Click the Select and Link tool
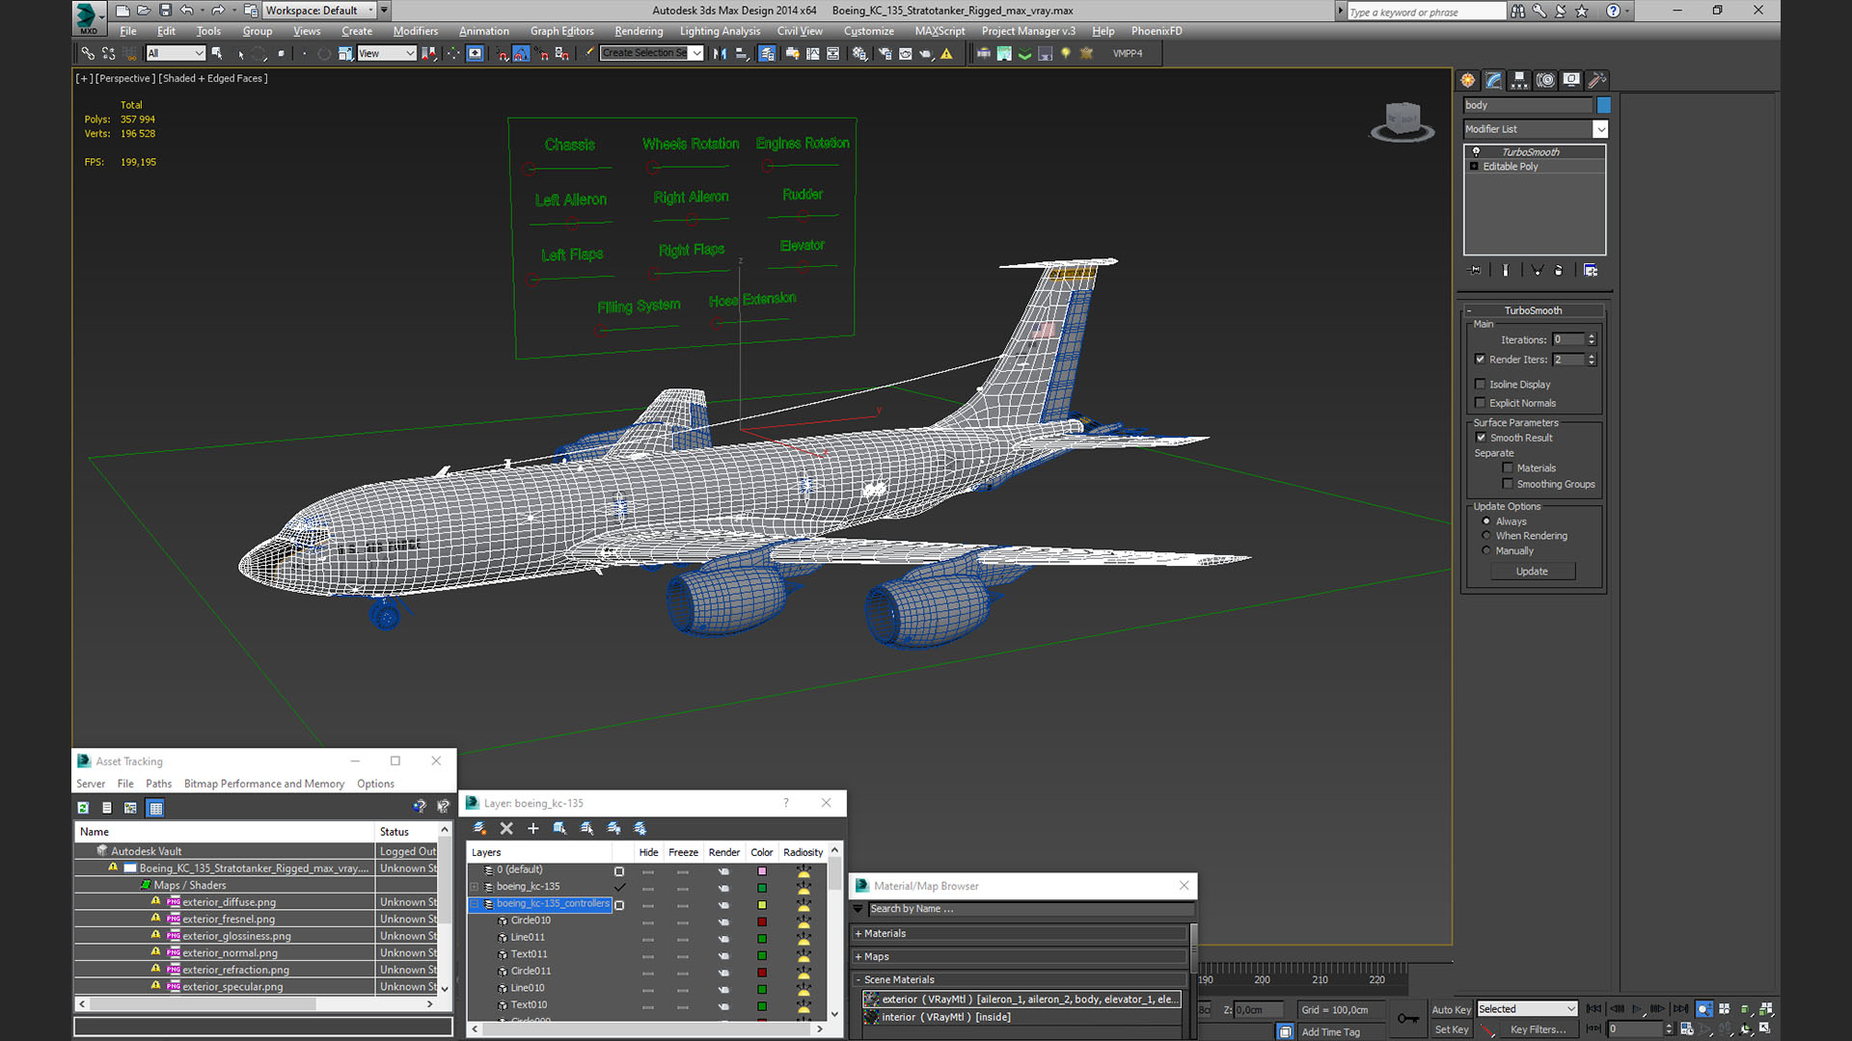 (x=88, y=53)
